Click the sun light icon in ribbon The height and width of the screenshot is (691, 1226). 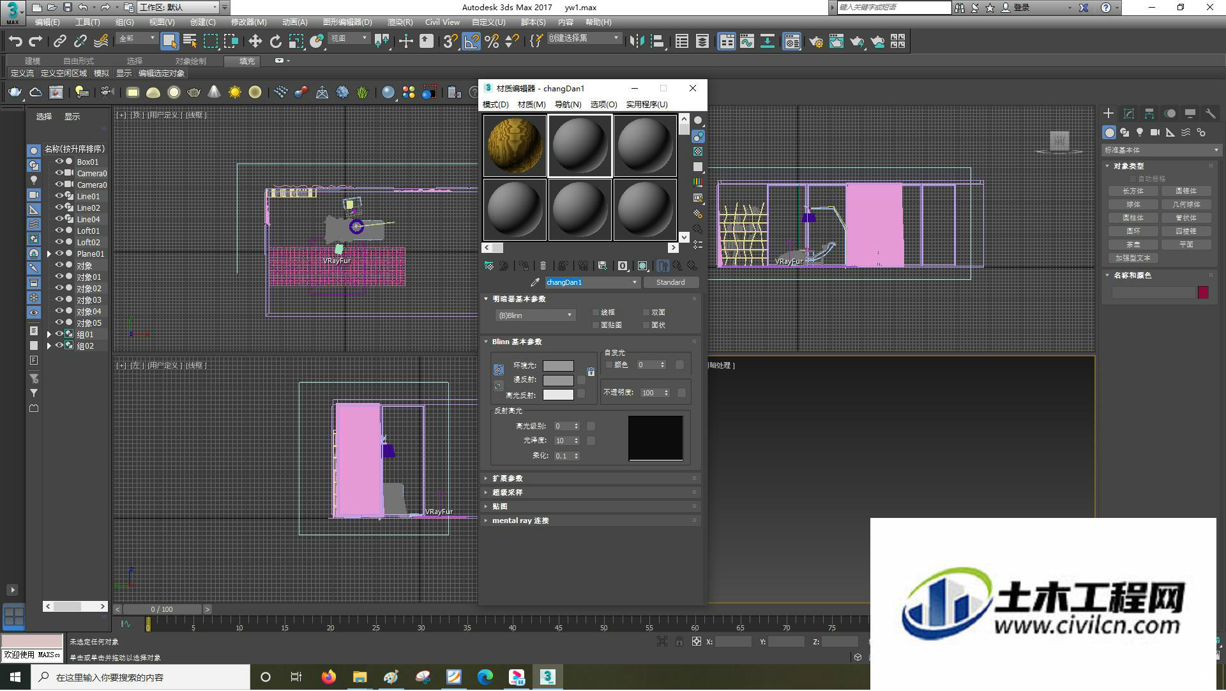click(235, 93)
